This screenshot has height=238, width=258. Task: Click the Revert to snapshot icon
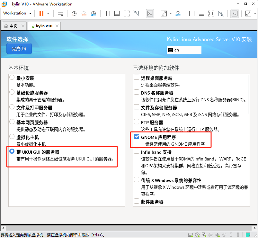84,14
